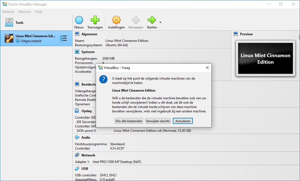The height and width of the screenshot is (181, 300).
Task: Click the Systeem section heading
Action: tap(88, 52)
